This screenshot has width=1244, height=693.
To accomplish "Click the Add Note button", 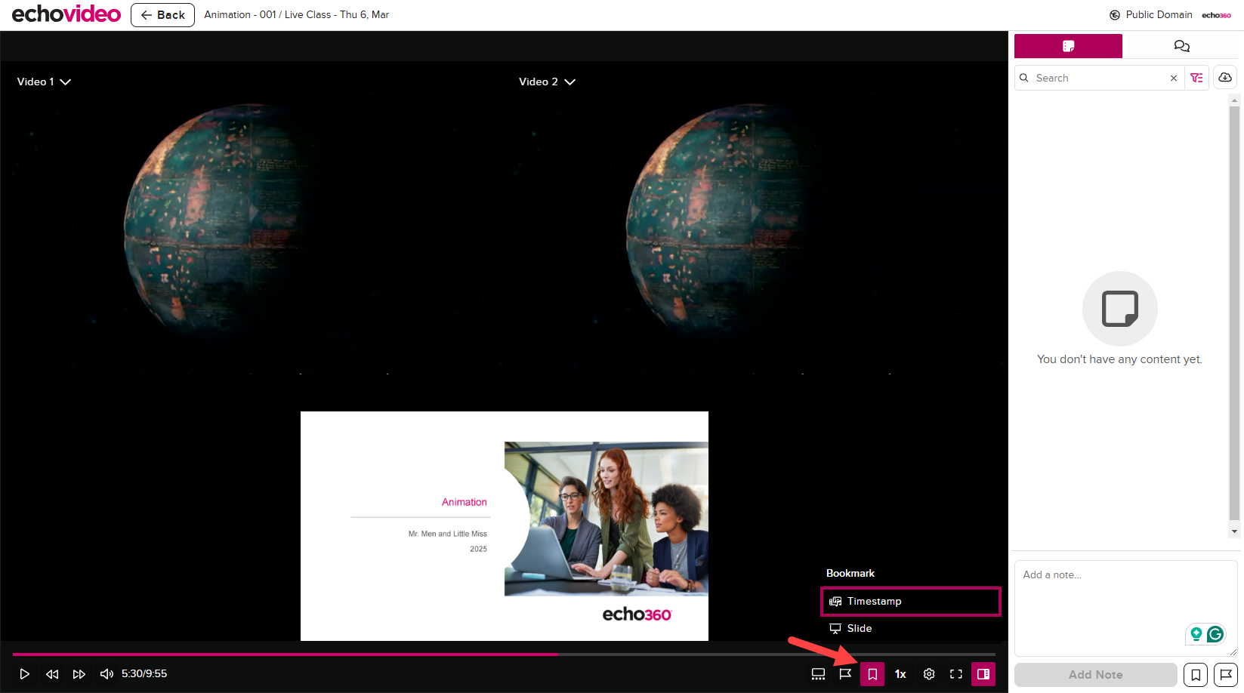I will pos(1095,675).
